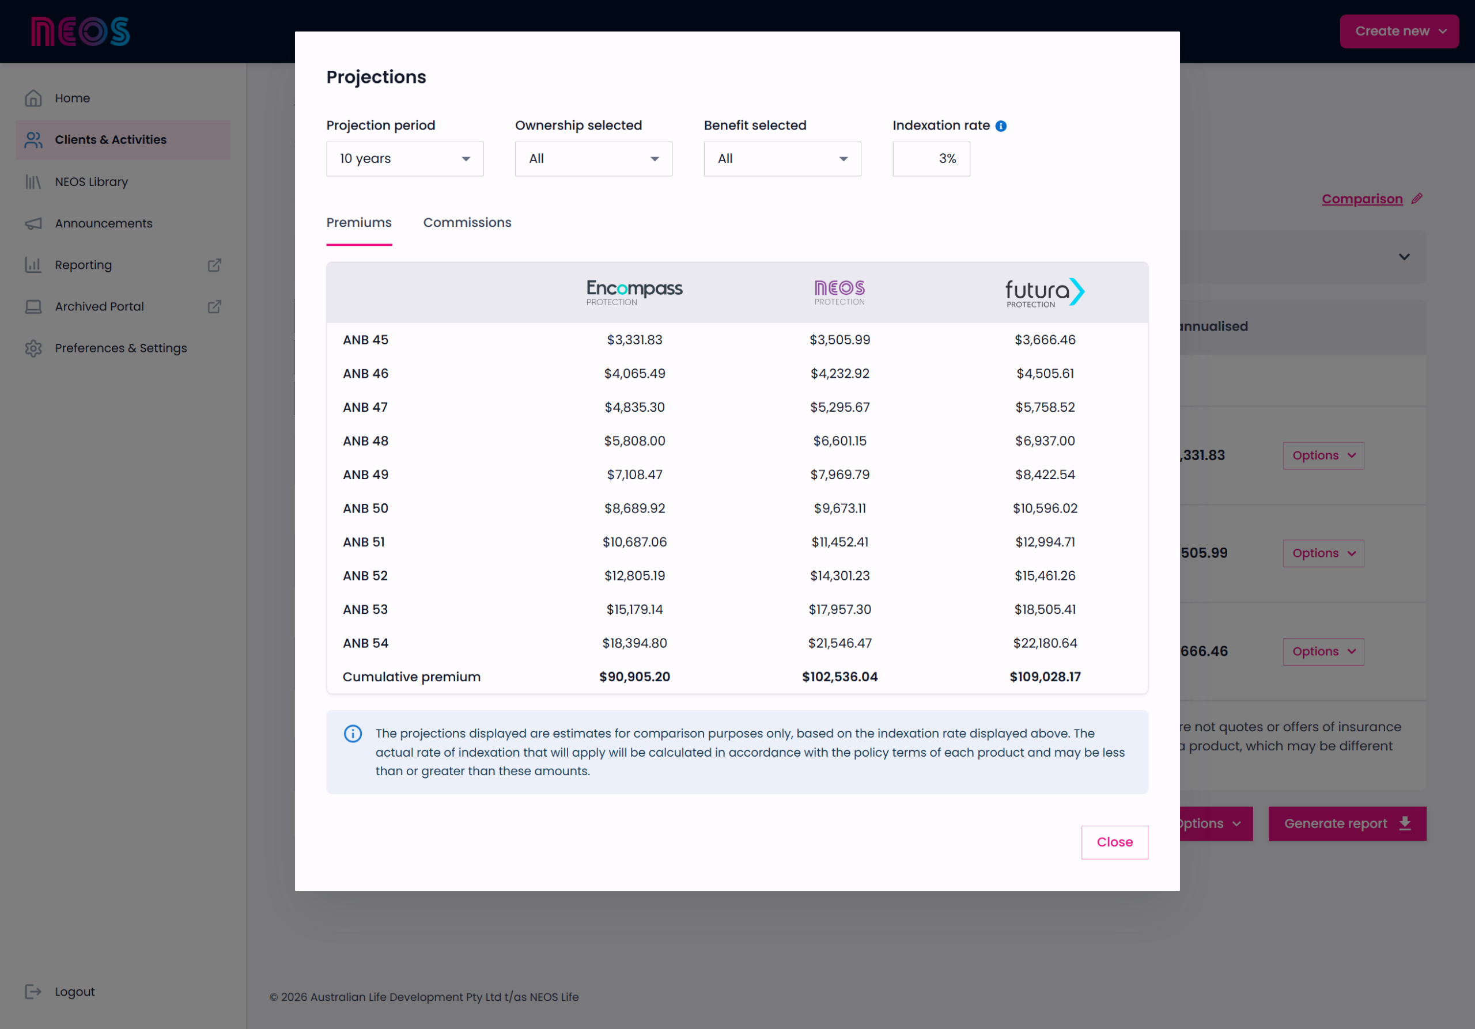Select the Premiums tab
Screen dimensions: 1475x1029
(359, 223)
